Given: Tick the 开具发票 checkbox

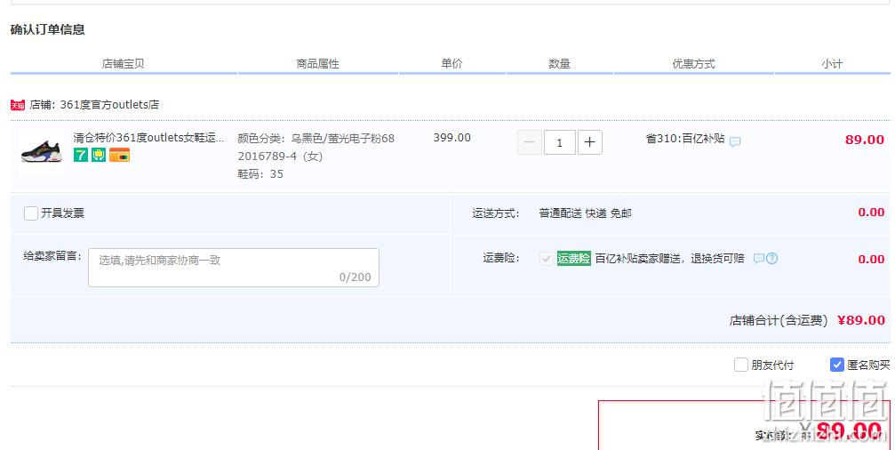Looking at the screenshot, I should (x=31, y=213).
